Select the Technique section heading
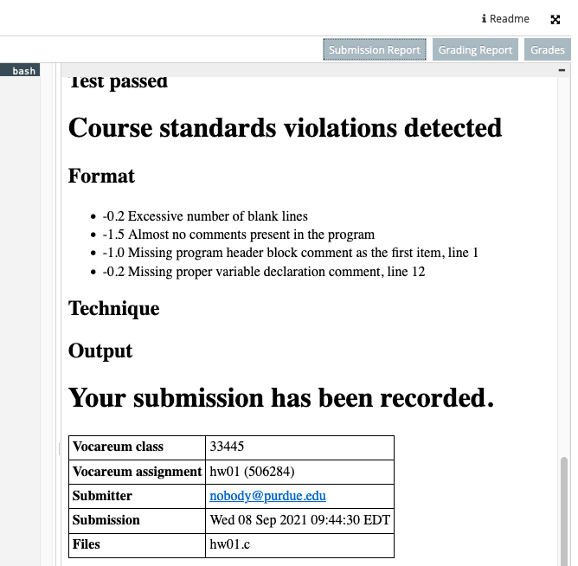 114,308
